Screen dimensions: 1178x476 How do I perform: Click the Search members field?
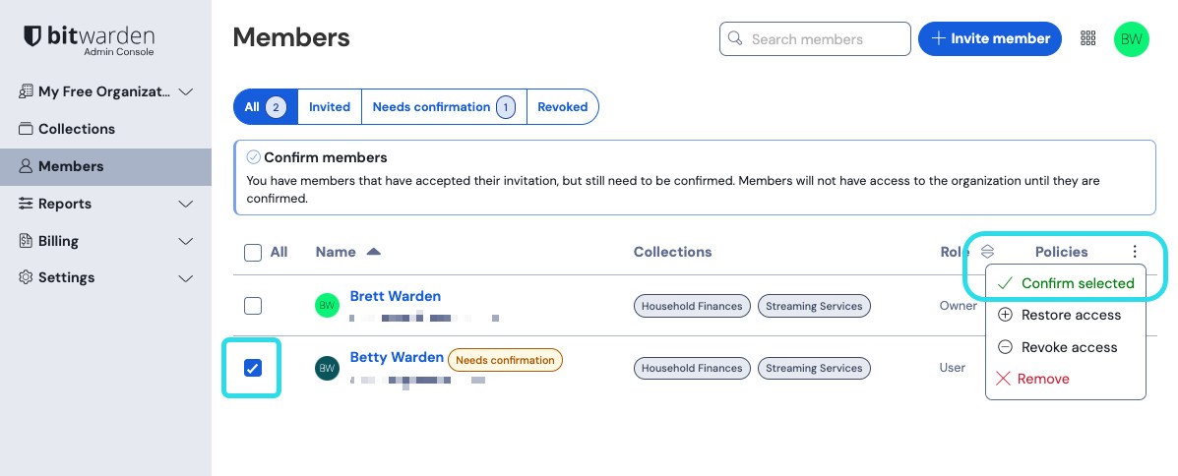pyautogui.click(x=825, y=39)
